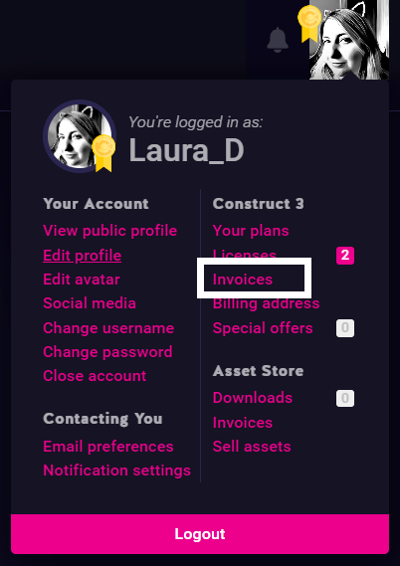
Task: Open the notifications bell icon
Action: point(278,40)
